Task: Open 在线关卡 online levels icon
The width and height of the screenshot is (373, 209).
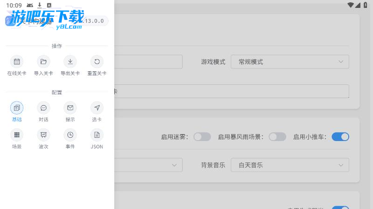Action: (17, 61)
